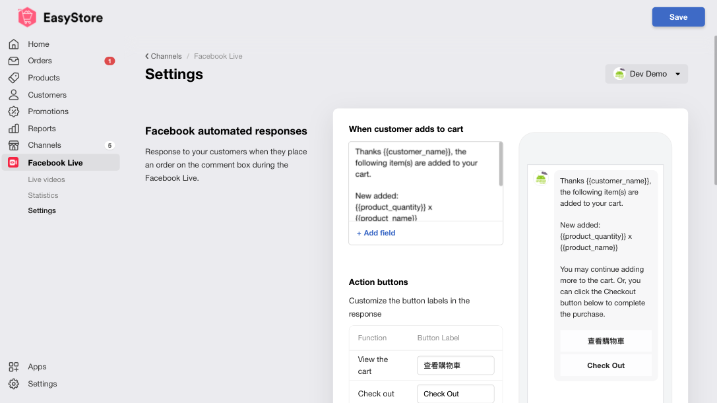Click the Function column header
Viewport: 717px width, 403px height.
(372, 338)
